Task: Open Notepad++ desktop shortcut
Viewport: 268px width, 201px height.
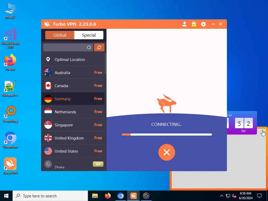Action: (x=10, y=88)
